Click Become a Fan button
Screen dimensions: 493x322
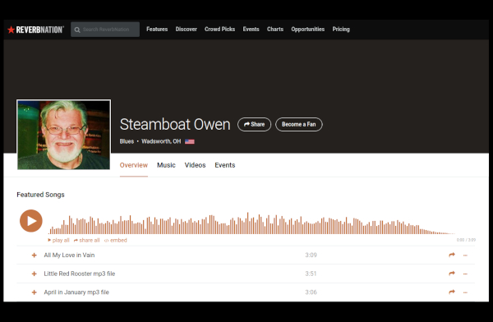click(299, 125)
